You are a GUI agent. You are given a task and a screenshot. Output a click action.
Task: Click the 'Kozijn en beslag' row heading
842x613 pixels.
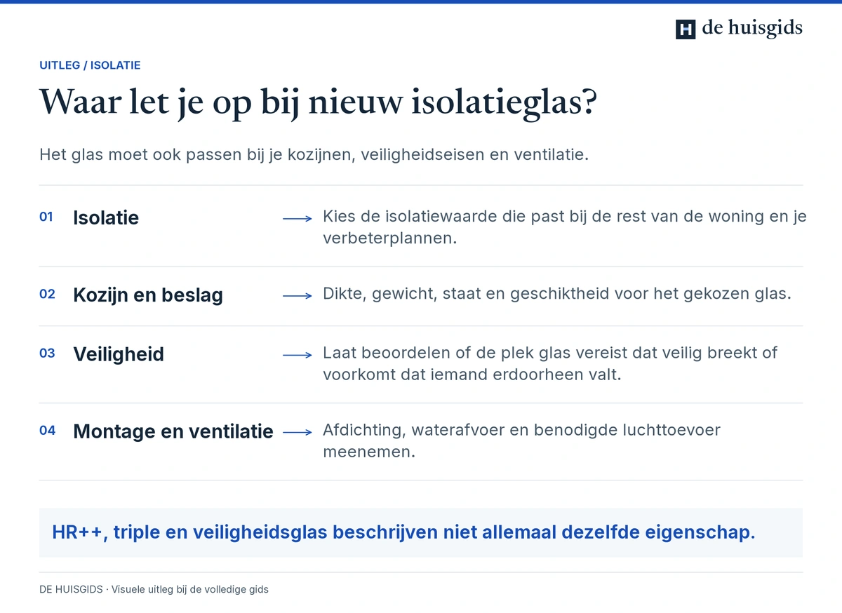coord(148,295)
